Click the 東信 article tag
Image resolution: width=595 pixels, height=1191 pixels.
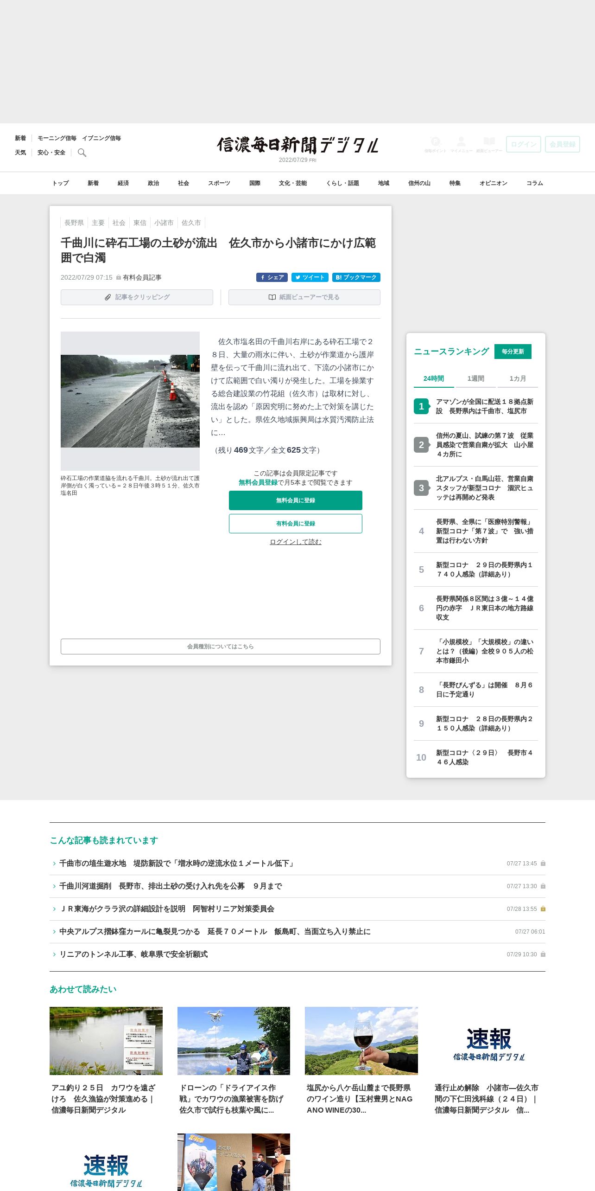pyautogui.click(x=140, y=223)
